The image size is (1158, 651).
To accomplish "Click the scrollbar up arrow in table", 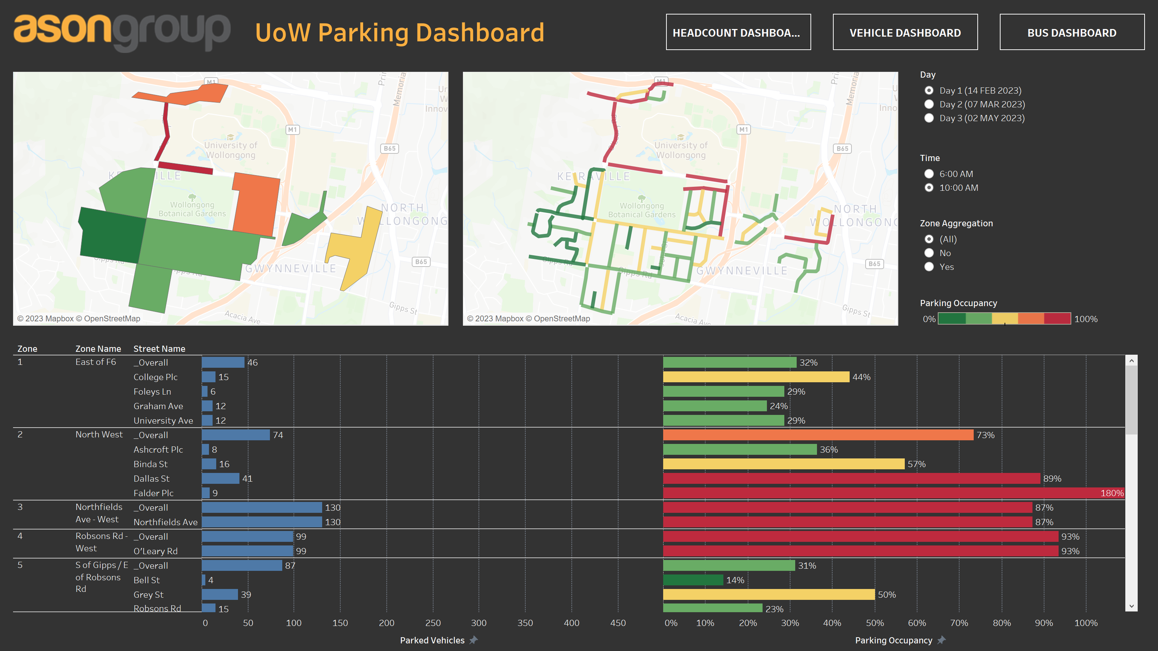I will (x=1132, y=360).
